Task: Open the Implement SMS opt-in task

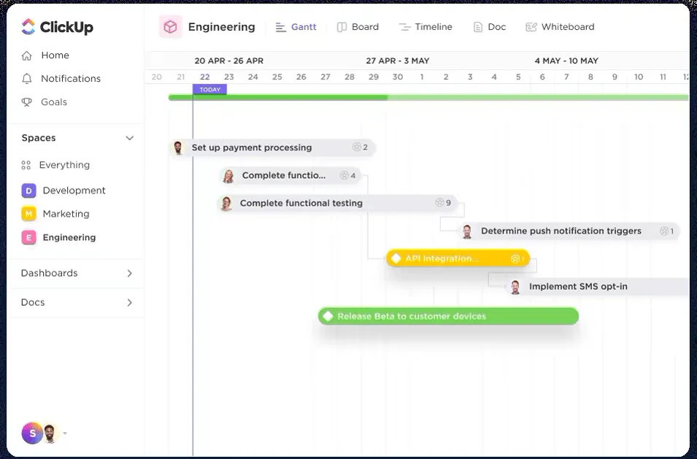Action: pyautogui.click(x=598, y=287)
